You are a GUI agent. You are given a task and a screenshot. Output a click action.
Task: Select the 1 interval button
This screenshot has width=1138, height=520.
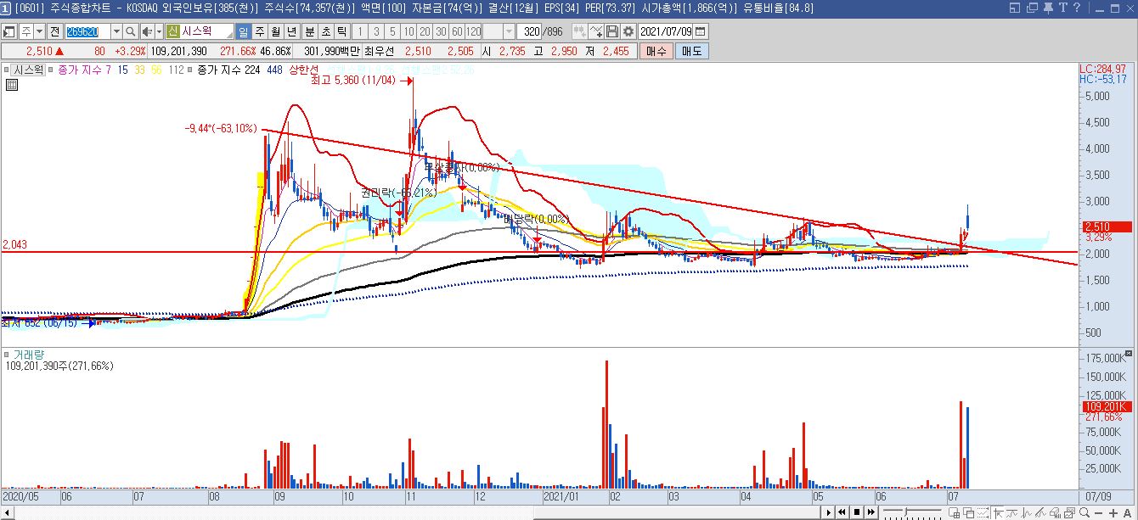[x=360, y=31]
